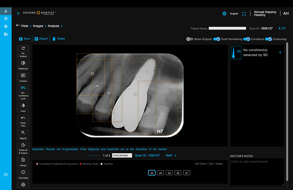
Task: Select tooth 26 from the tooth list
Action: (x=178, y=173)
